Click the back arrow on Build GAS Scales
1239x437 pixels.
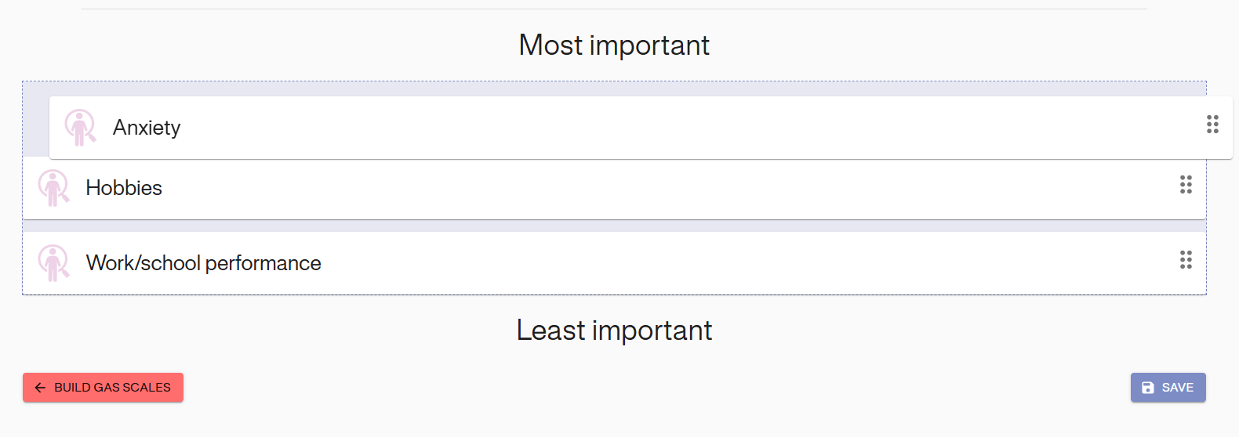[40, 388]
